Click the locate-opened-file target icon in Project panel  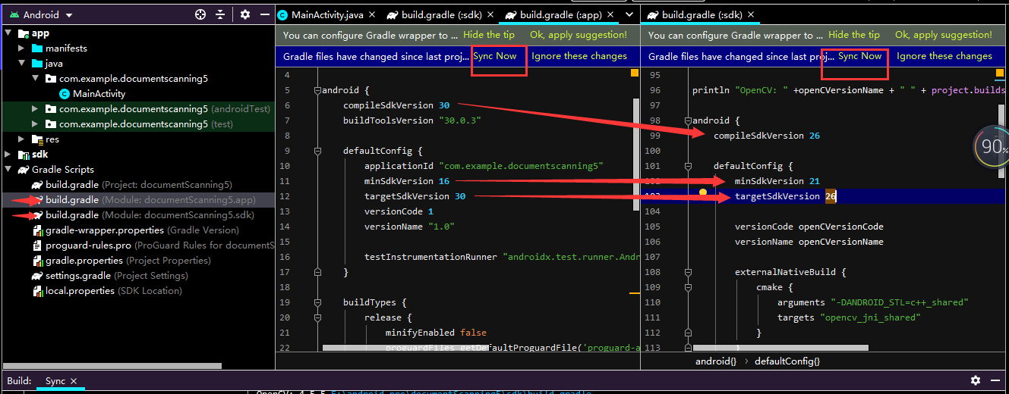click(x=200, y=14)
